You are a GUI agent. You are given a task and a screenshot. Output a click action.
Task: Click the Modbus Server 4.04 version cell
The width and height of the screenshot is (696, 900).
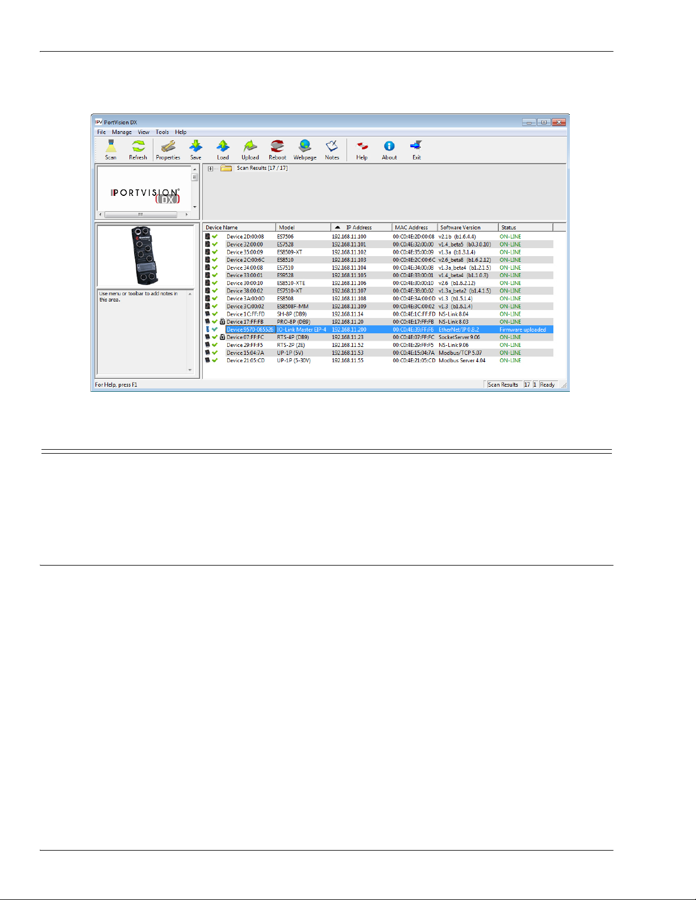coord(462,361)
